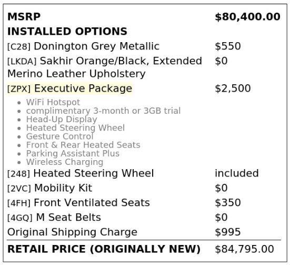Viewport: 290px width, 265px height.
Task: Click the Head-Up Display bullet item
Action: [x=62, y=119]
